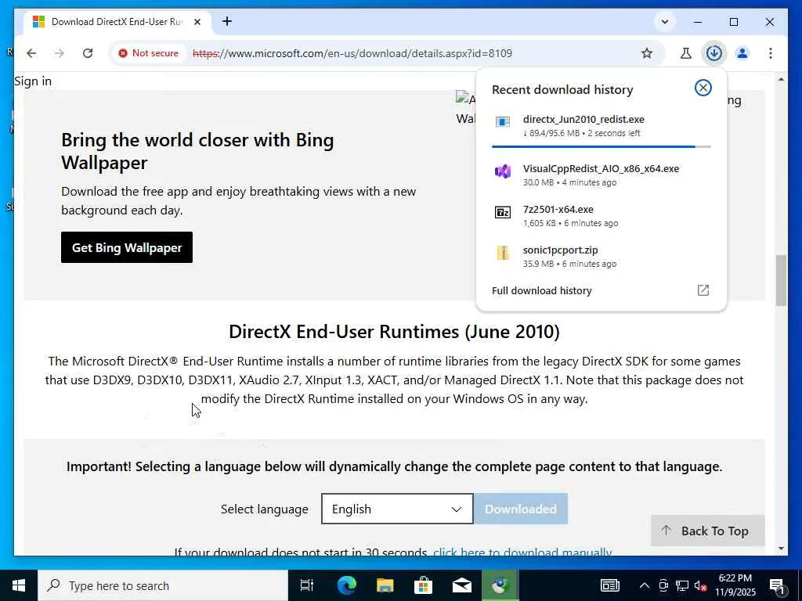Viewport: 802px width, 601px height.
Task: Click the DirectX End-User Runtimes (June 2010) heading
Action: tap(394, 332)
